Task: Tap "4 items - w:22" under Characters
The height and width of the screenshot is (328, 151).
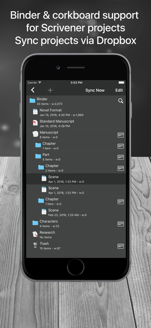Action: point(50,226)
